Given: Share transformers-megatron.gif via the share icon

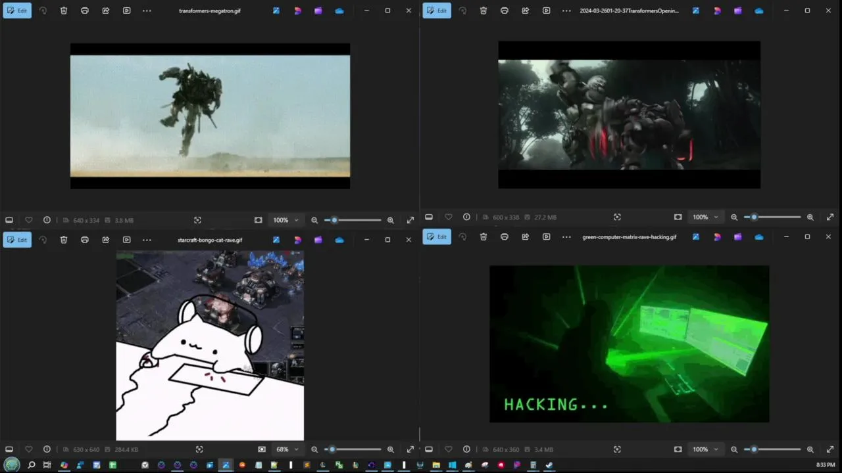Looking at the screenshot, I should pos(106,11).
